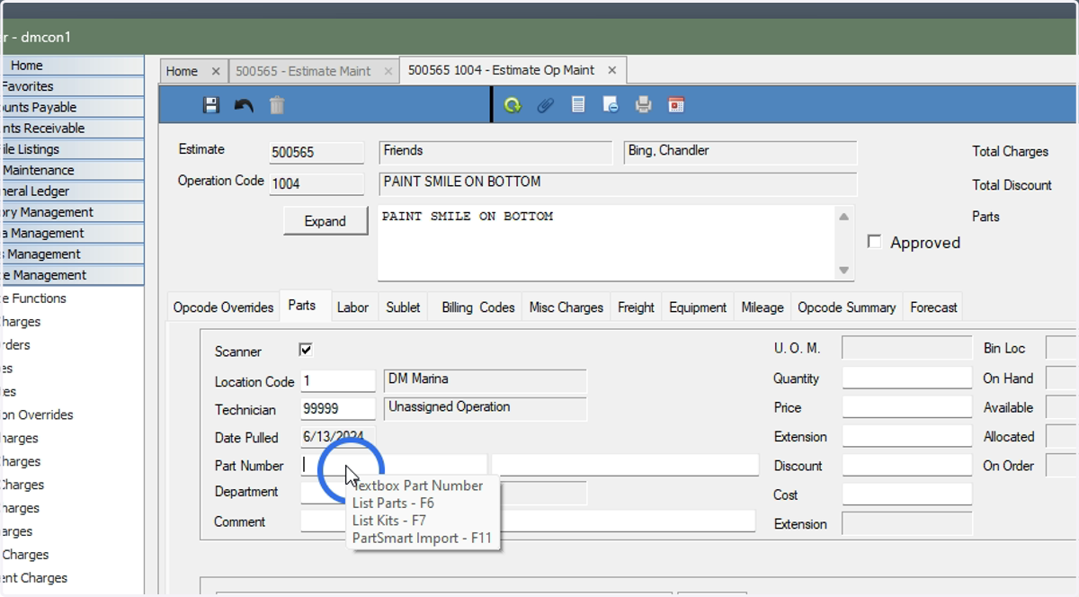Open the Equipment tab
Viewport: 1079px width, 597px height.
pyautogui.click(x=698, y=307)
